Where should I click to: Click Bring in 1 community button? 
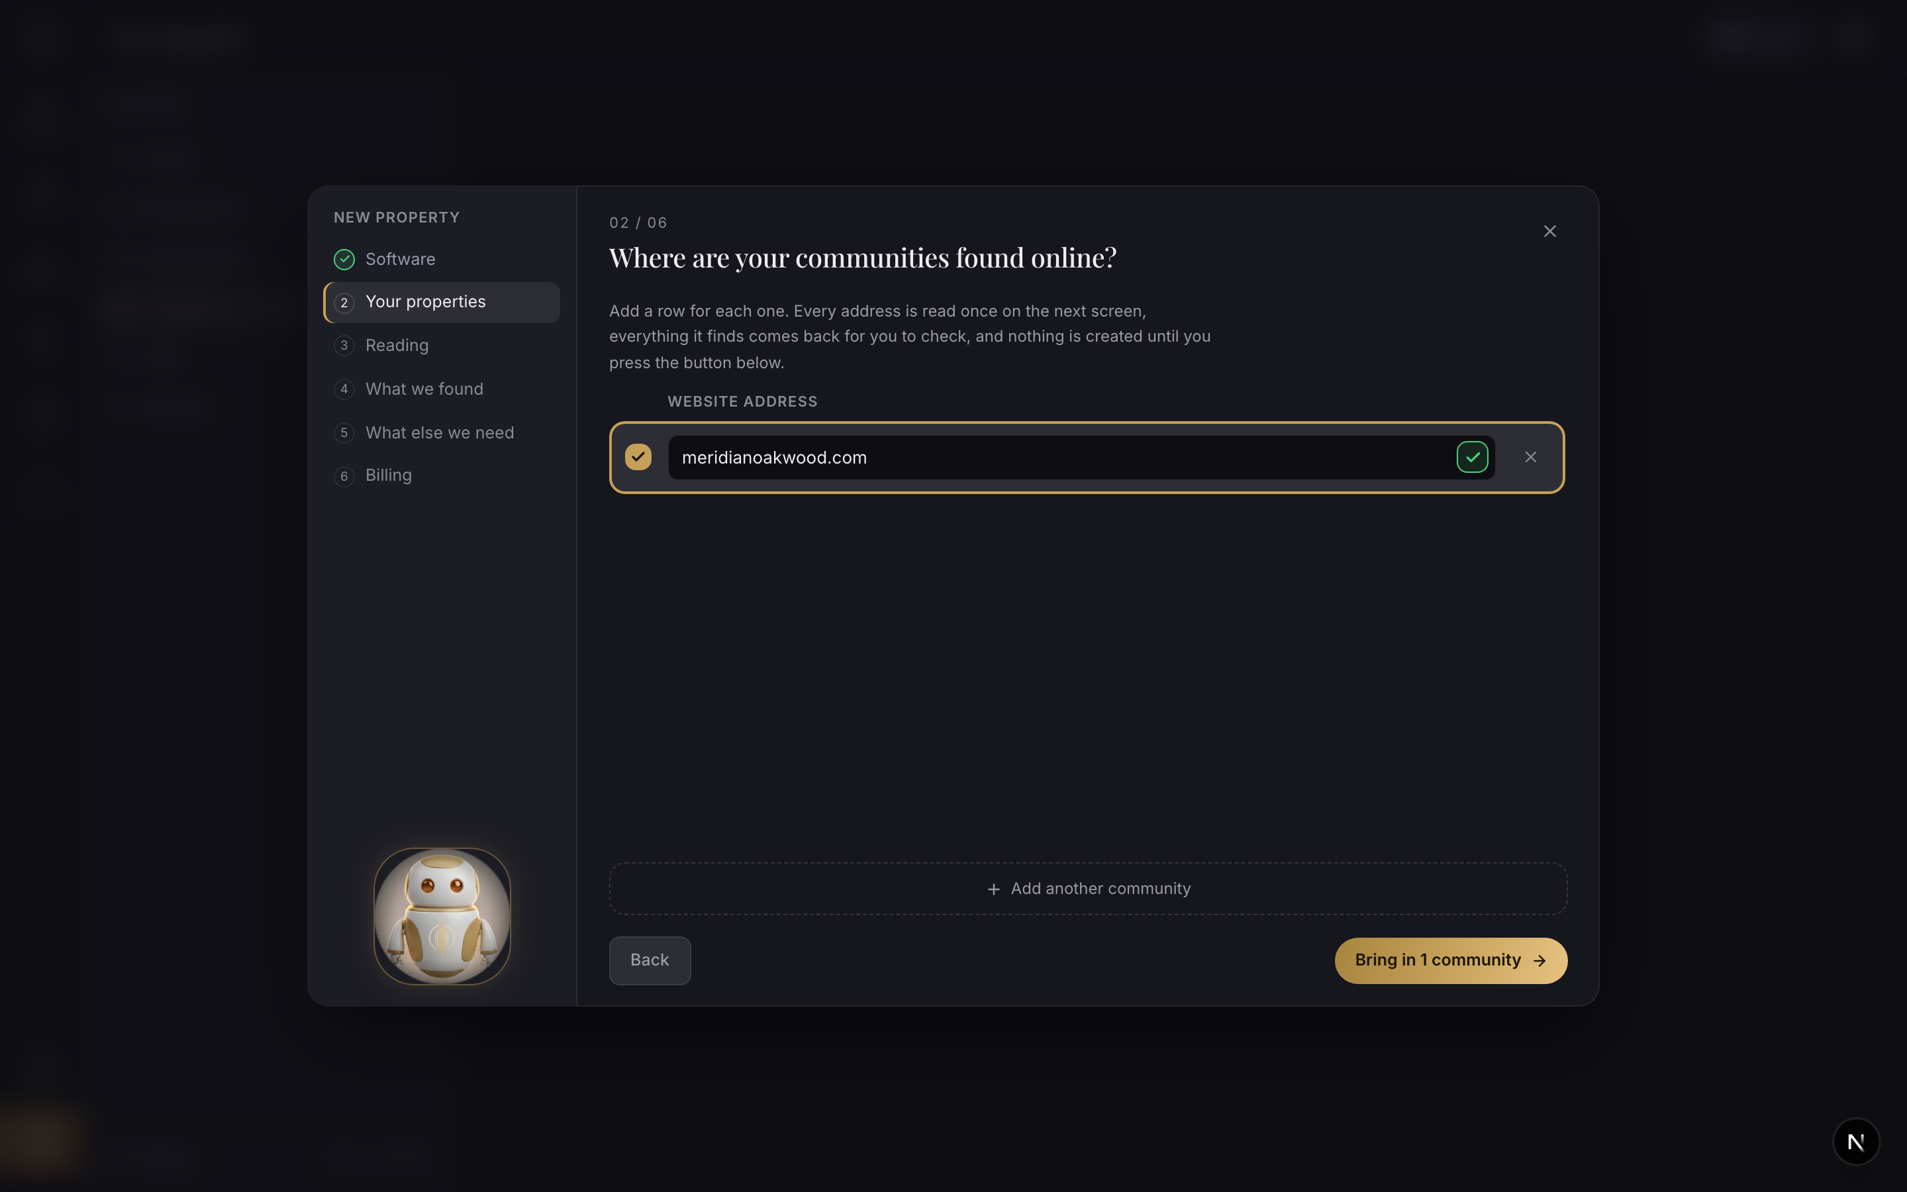[x=1451, y=960]
